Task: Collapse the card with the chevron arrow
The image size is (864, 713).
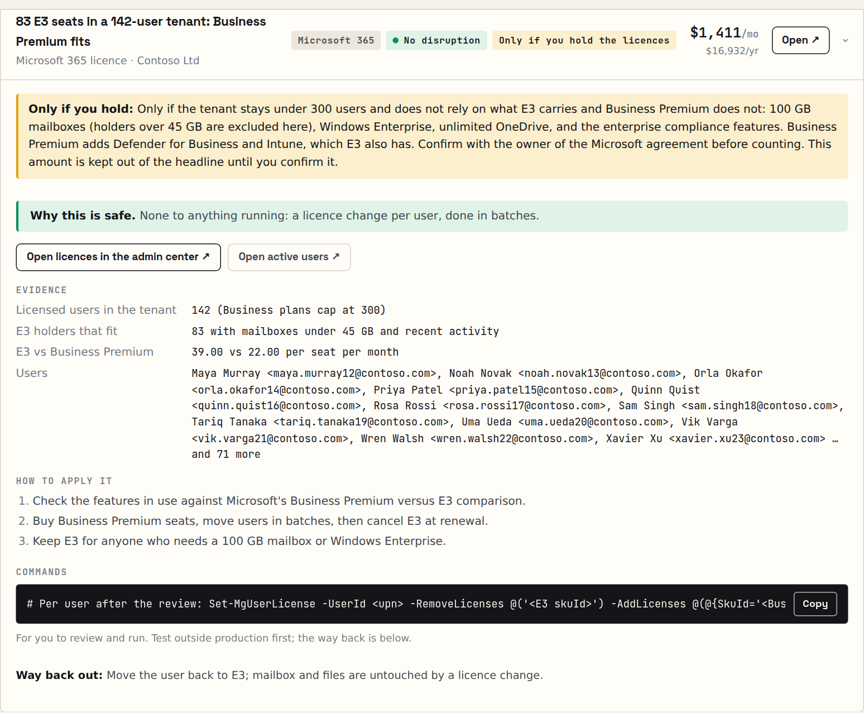Action: 846,40
